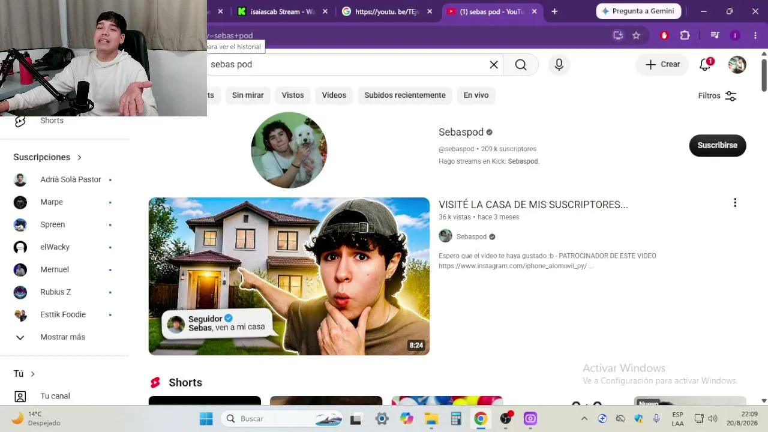Image resolution: width=768 pixels, height=432 pixels.
Task: Open Settings gear in the taskbar
Action: (x=382, y=419)
